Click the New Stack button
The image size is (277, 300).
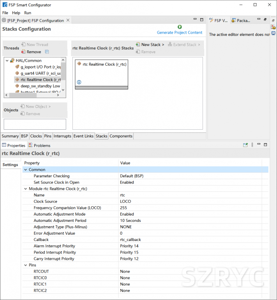[150, 45]
